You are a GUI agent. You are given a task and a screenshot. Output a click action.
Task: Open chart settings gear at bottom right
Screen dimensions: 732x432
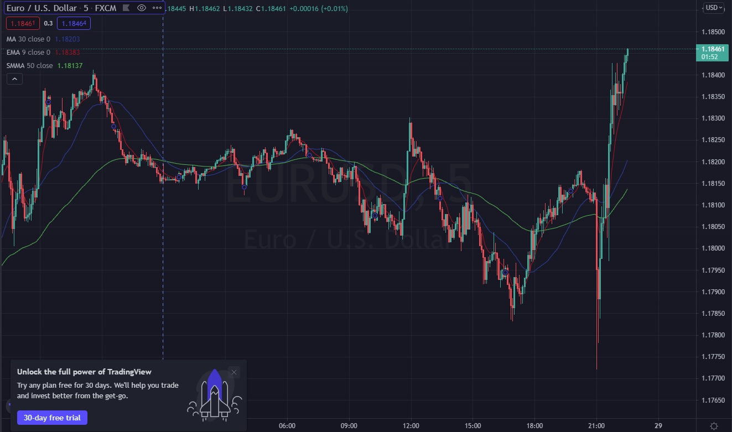click(x=714, y=426)
